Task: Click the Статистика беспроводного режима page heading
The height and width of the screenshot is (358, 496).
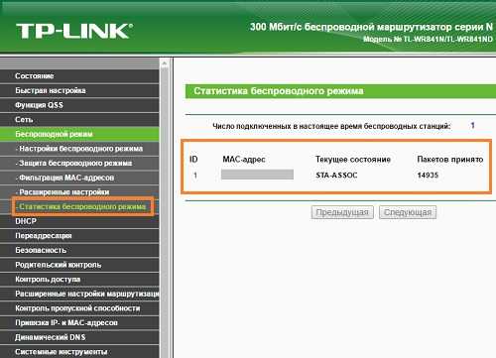Action: [279, 91]
